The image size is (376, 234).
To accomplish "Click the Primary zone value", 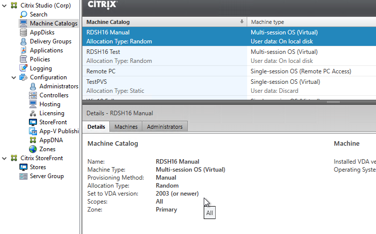I will (166, 210).
